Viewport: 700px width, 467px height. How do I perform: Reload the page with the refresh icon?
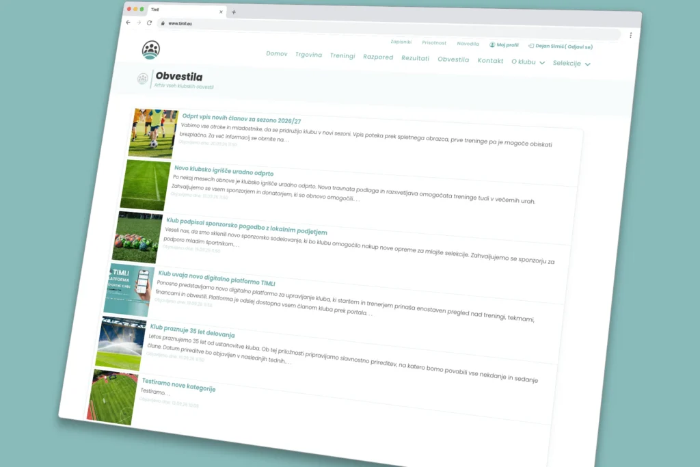click(x=150, y=23)
